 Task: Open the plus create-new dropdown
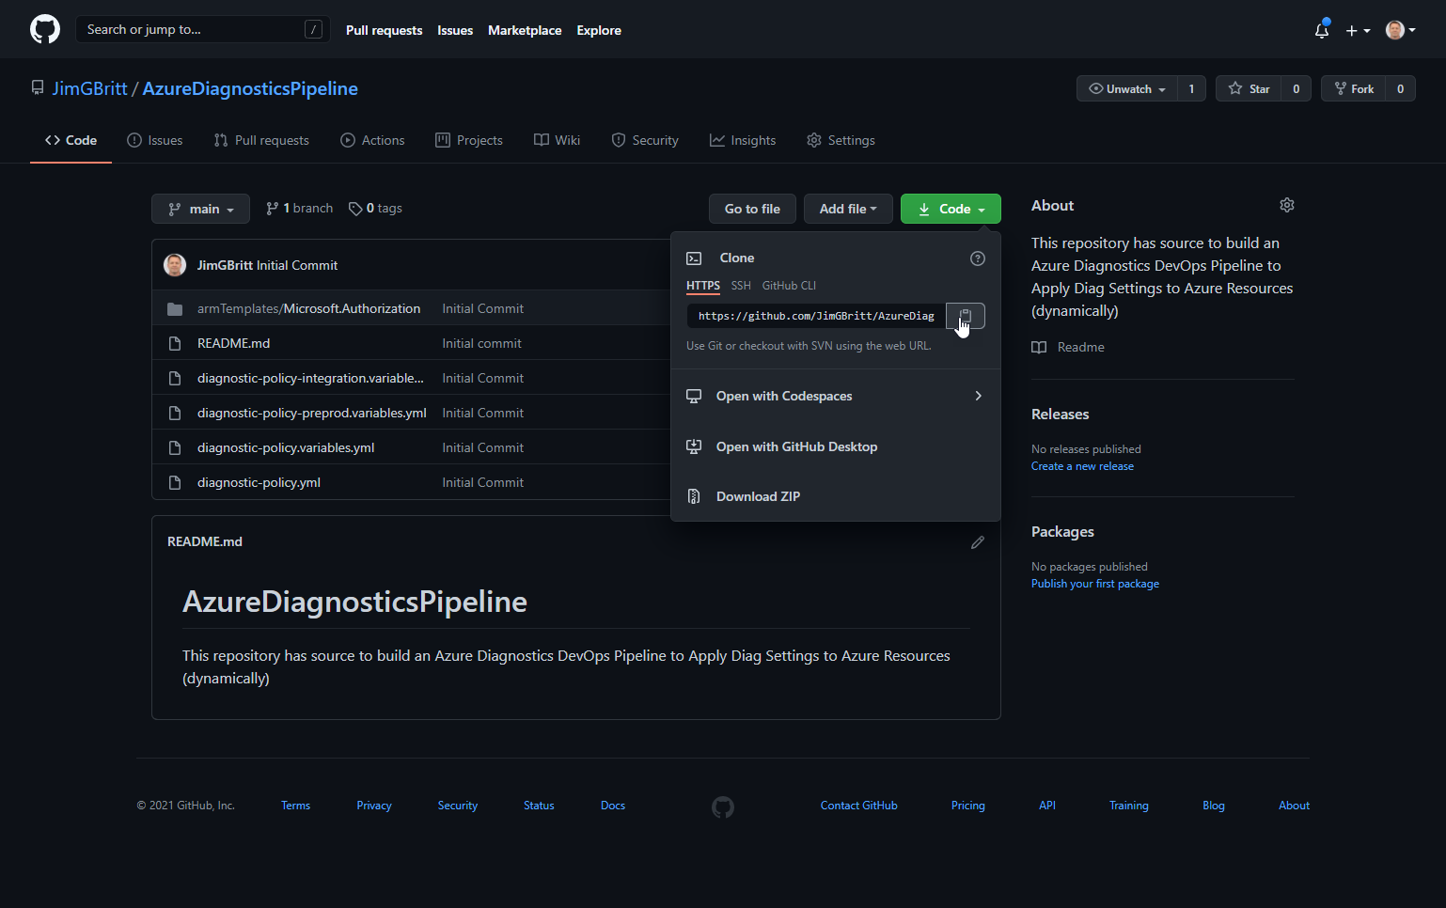click(1358, 30)
